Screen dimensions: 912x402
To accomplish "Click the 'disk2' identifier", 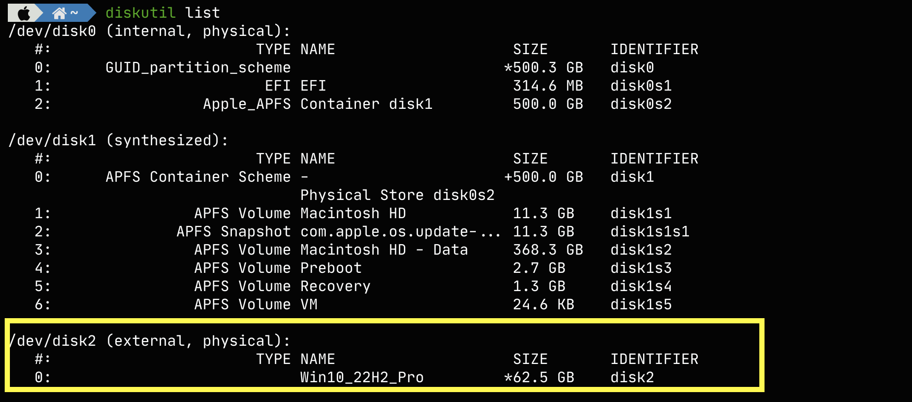I will pyautogui.click(x=632, y=378).
